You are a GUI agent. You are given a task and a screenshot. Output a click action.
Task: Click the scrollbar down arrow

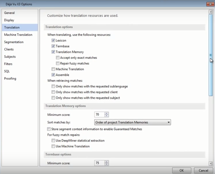(211, 163)
